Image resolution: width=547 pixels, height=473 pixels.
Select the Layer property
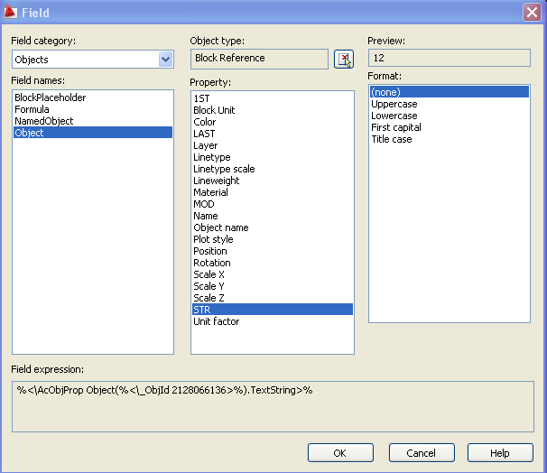click(273, 145)
